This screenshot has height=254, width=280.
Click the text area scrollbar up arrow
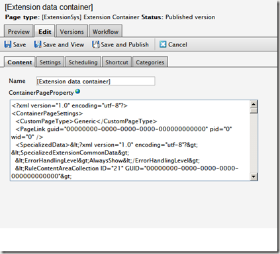[254, 104]
